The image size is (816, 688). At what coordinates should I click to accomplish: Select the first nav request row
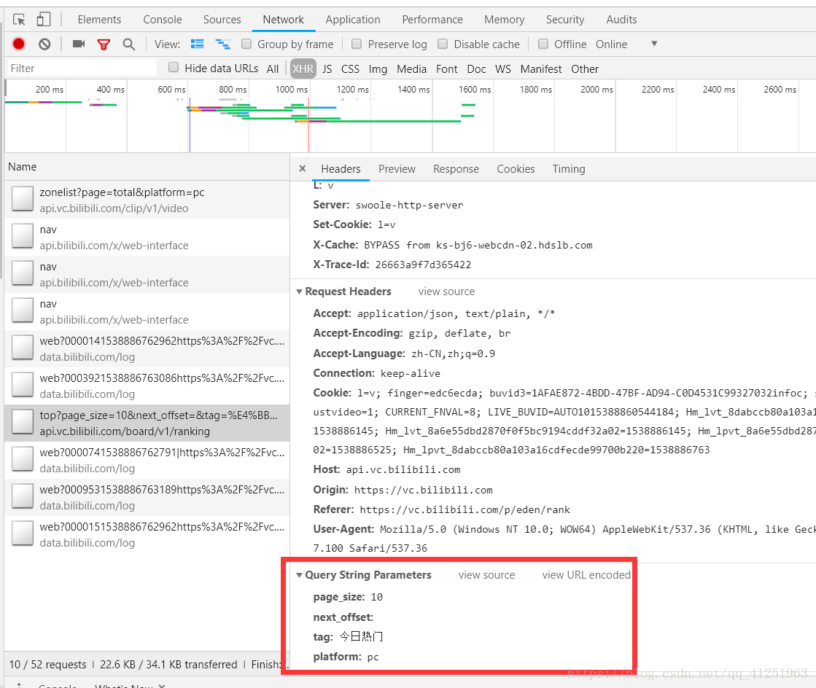[x=147, y=237]
